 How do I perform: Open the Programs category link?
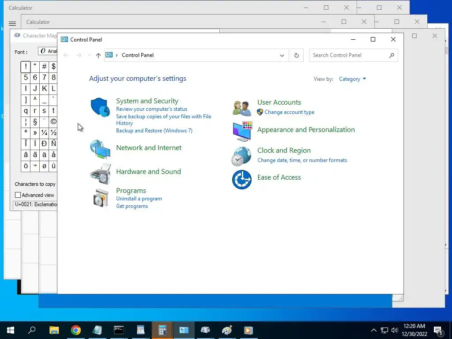tap(131, 191)
